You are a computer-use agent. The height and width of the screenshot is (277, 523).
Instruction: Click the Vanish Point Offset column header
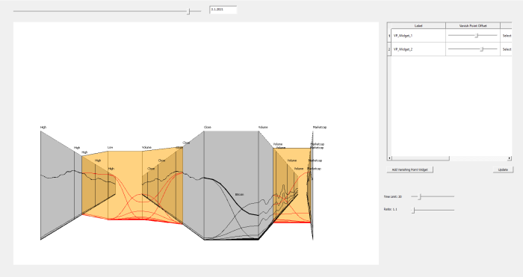[473, 25]
